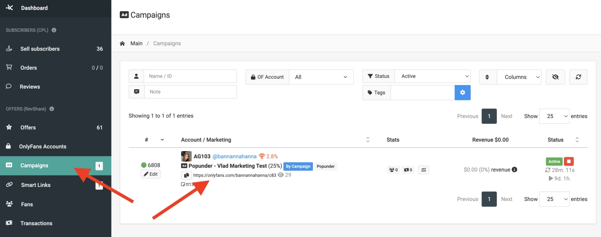Click the revenue info icon
Screen dimensions: 601x237
(x=515, y=169)
